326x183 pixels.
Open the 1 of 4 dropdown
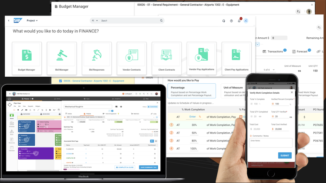pos(269,70)
